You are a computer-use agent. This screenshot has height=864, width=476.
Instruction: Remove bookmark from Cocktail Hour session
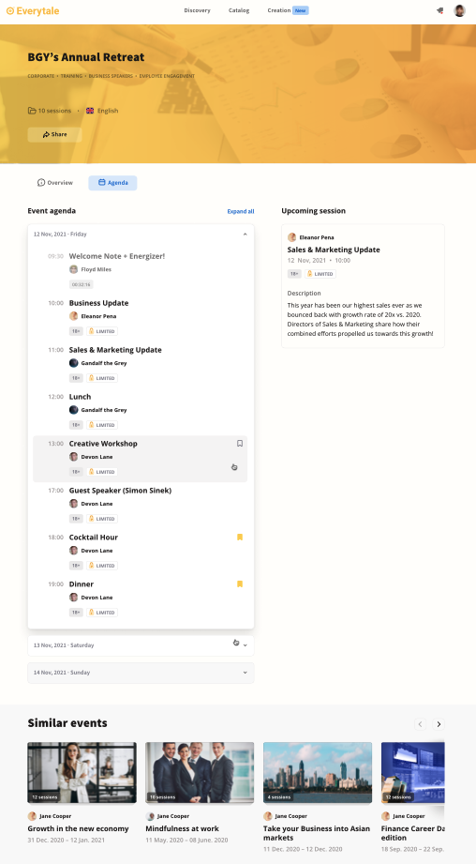[x=240, y=538]
